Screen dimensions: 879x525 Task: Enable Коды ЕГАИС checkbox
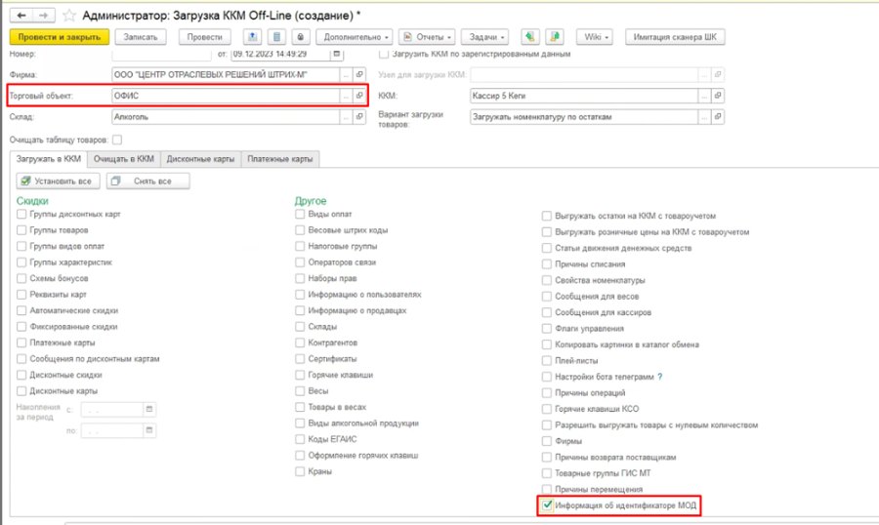point(300,439)
